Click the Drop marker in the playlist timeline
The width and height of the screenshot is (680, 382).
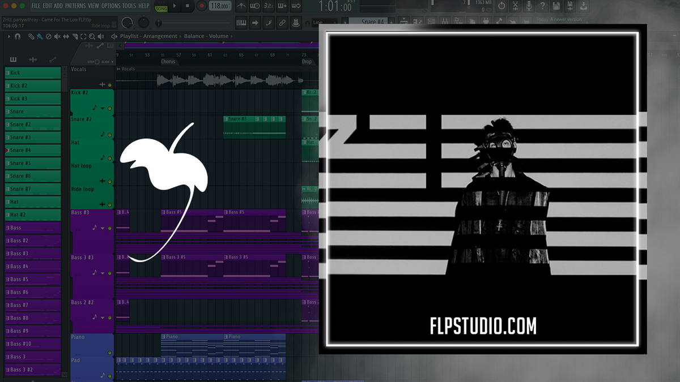point(306,61)
